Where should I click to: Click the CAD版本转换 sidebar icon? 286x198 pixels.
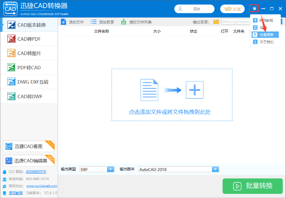point(11,25)
